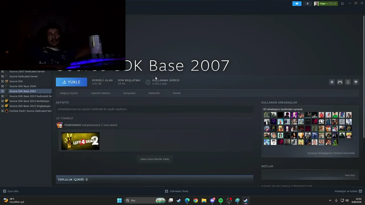Expand the system tray hidden icons chevron
Screen dimensions: 365x205
pyautogui.click(x=330, y=200)
